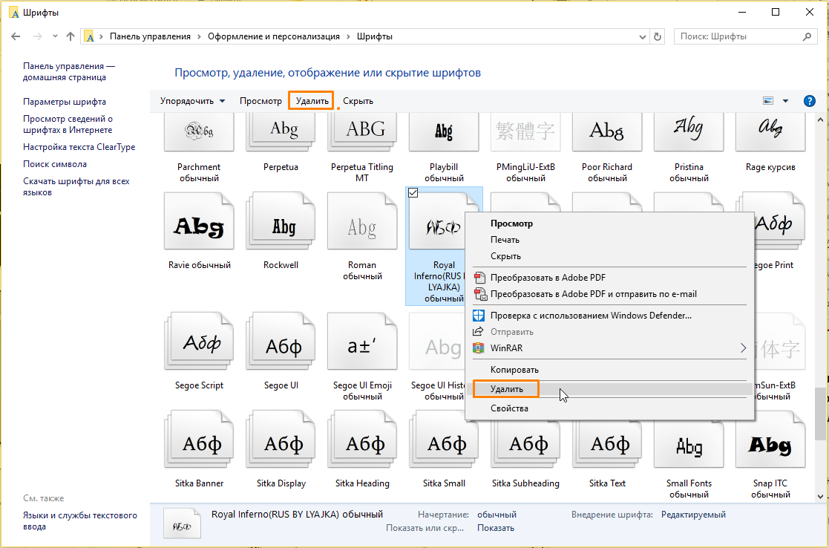
Task: Choose Удалить in the context menu
Action: [x=609, y=389]
